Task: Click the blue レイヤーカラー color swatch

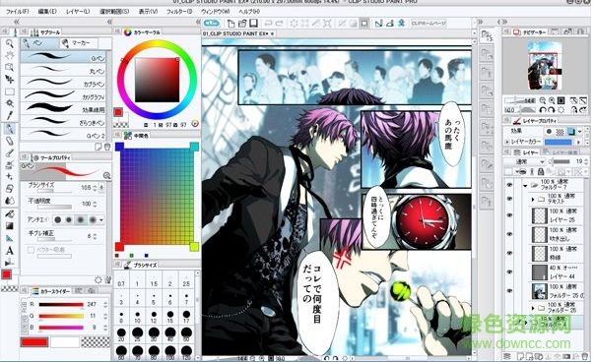Action: (x=558, y=142)
